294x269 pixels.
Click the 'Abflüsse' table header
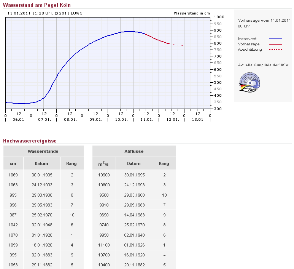pos(134,151)
